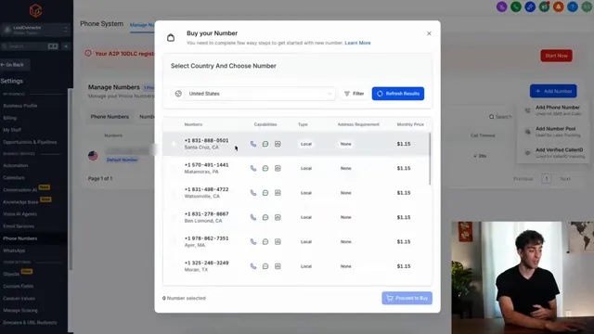
Task: Click the call icon in Matamoras, PA row
Action: (x=253, y=168)
